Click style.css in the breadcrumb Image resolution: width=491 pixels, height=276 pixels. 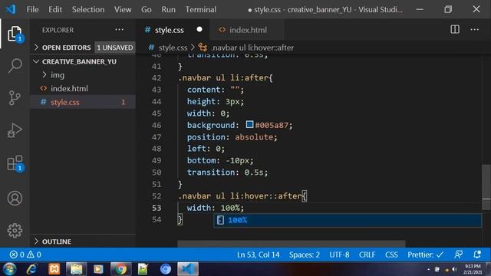coord(173,48)
